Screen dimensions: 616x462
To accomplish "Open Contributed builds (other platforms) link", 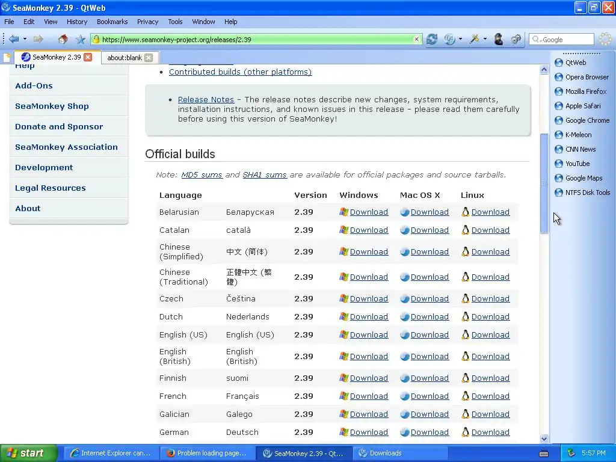I will coord(240,72).
